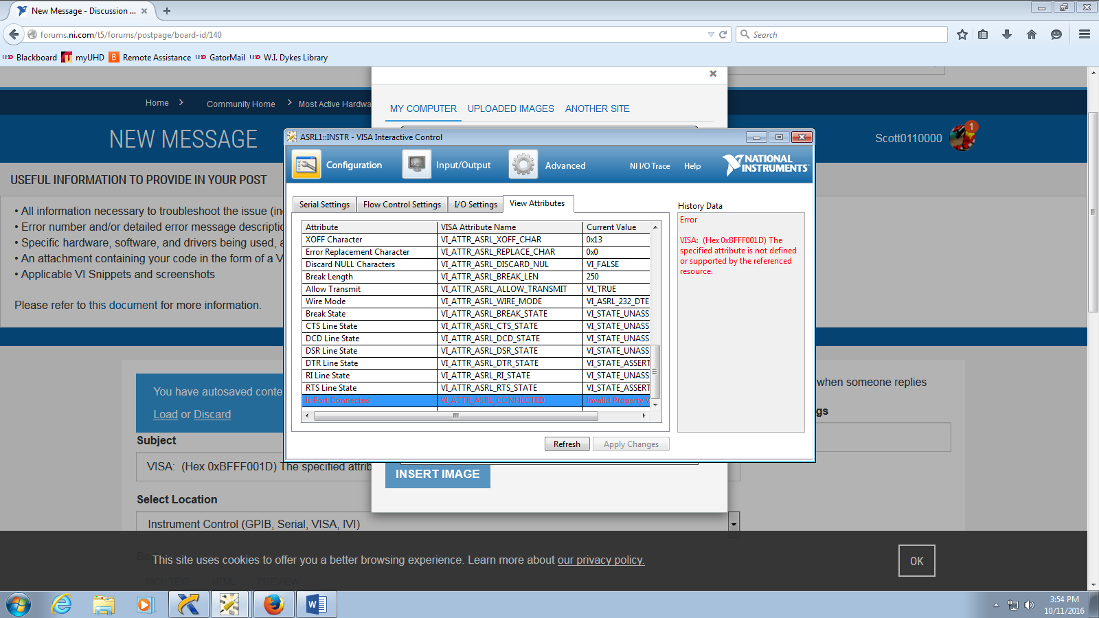Screen dimensions: 1099x618
Task: Click the INSERT IMAGE button
Action: pos(438,474)
